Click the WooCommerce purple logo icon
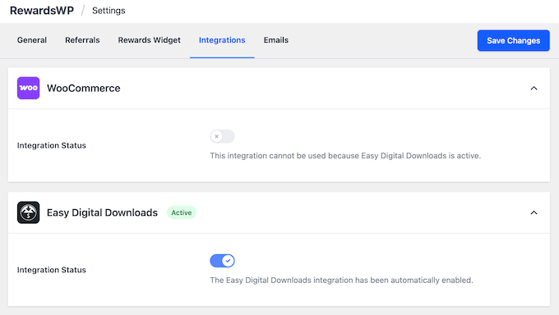559x315 pixels. (x=28, y=88)
